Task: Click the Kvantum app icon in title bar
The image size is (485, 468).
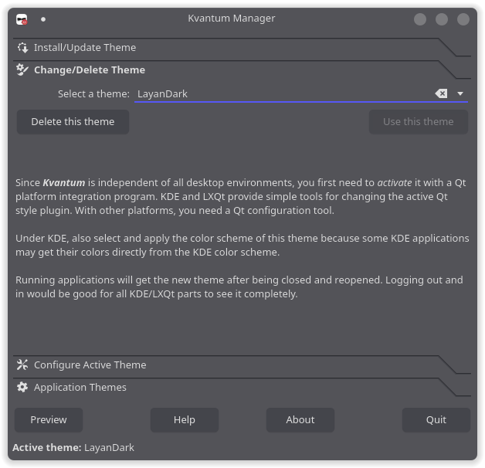Action: coord(22,19)
